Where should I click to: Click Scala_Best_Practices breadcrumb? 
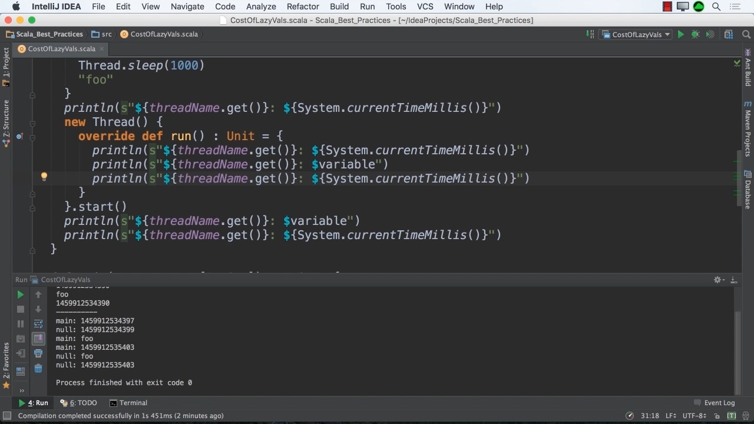pos(45,34)
